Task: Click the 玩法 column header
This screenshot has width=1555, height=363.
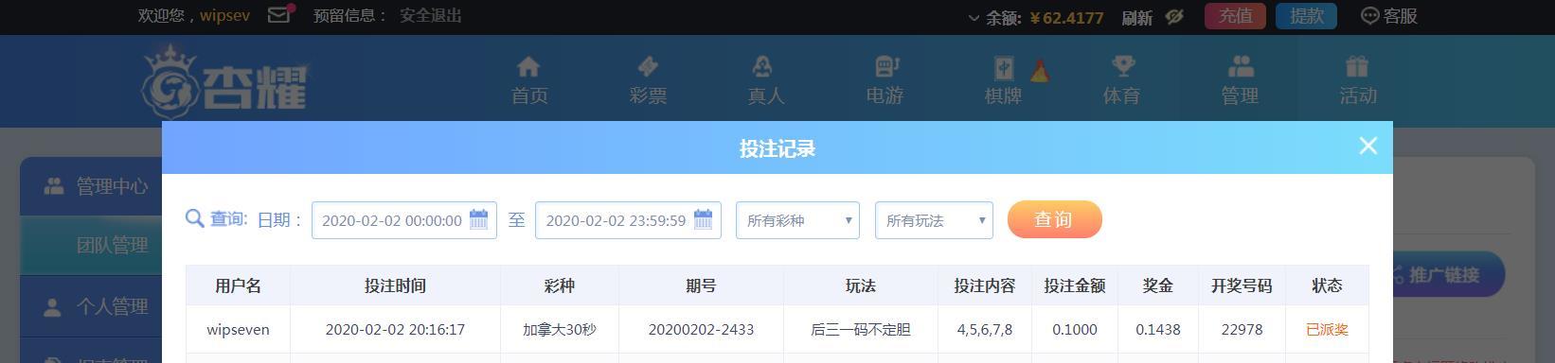Action: point(861,285)
